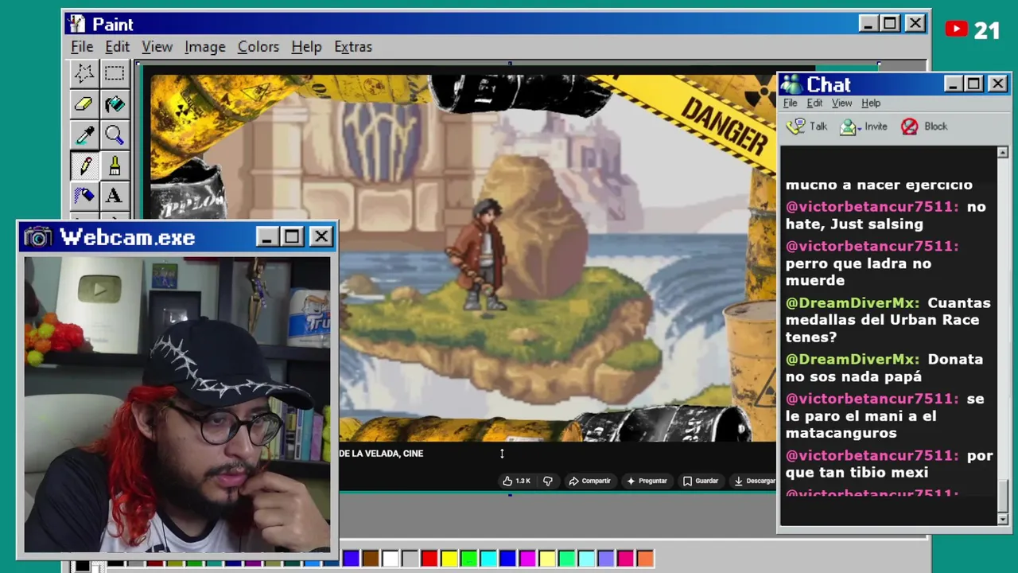Click username @DreamDiverMx before "Cuantas medallas"
1018x573 pixels.
pyautogui.click(x=853, y=303)
